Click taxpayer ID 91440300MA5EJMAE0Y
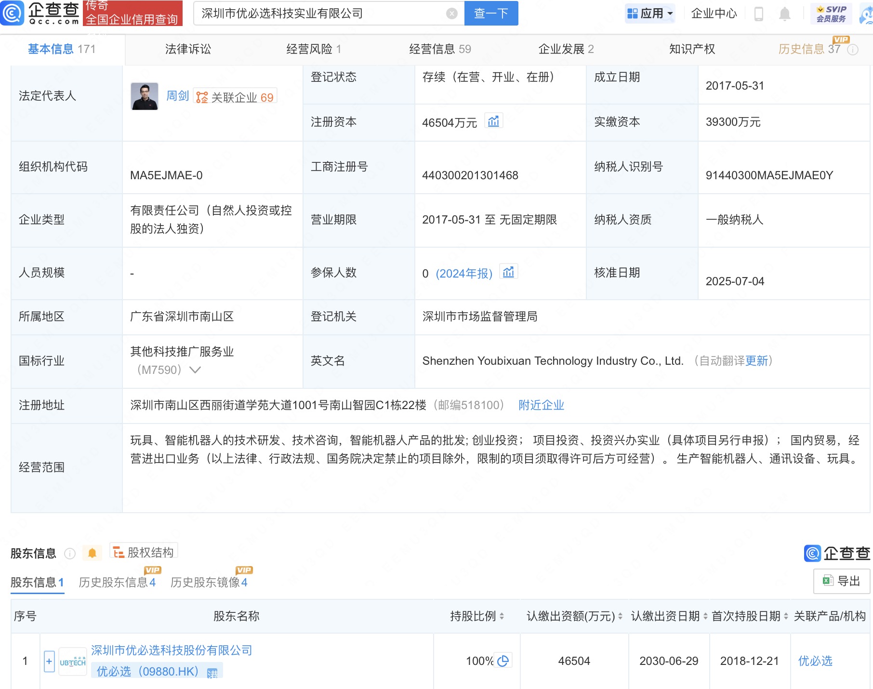Viewport: 873px width, 689px height. click(x=769, y=175)
